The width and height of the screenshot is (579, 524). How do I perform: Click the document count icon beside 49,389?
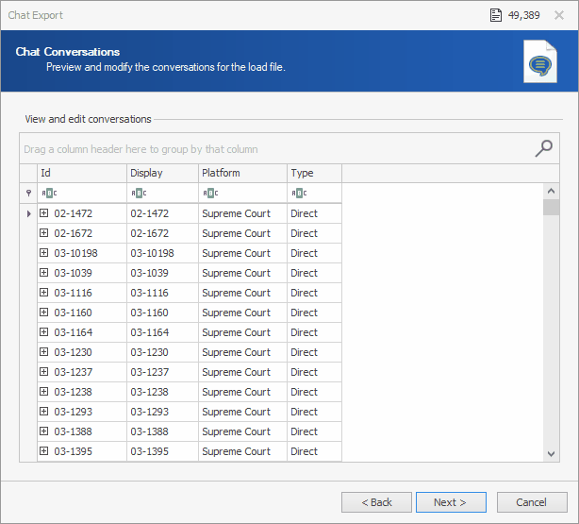point(496,15)
